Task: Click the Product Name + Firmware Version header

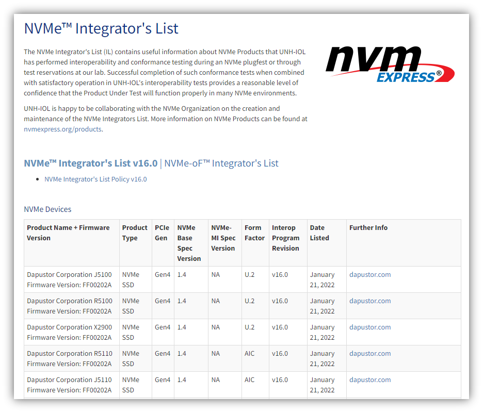Action: (72, 243)
